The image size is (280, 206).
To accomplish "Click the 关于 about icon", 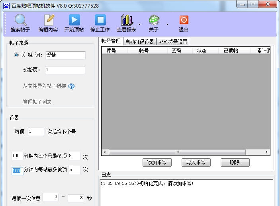I will click(154, 20).
